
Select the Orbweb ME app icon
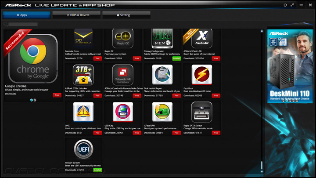[x=123, y=75]
